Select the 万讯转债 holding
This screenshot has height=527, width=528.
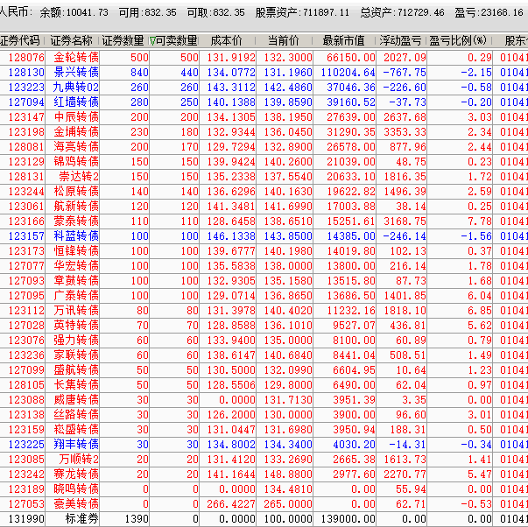(x=76, y=311)
